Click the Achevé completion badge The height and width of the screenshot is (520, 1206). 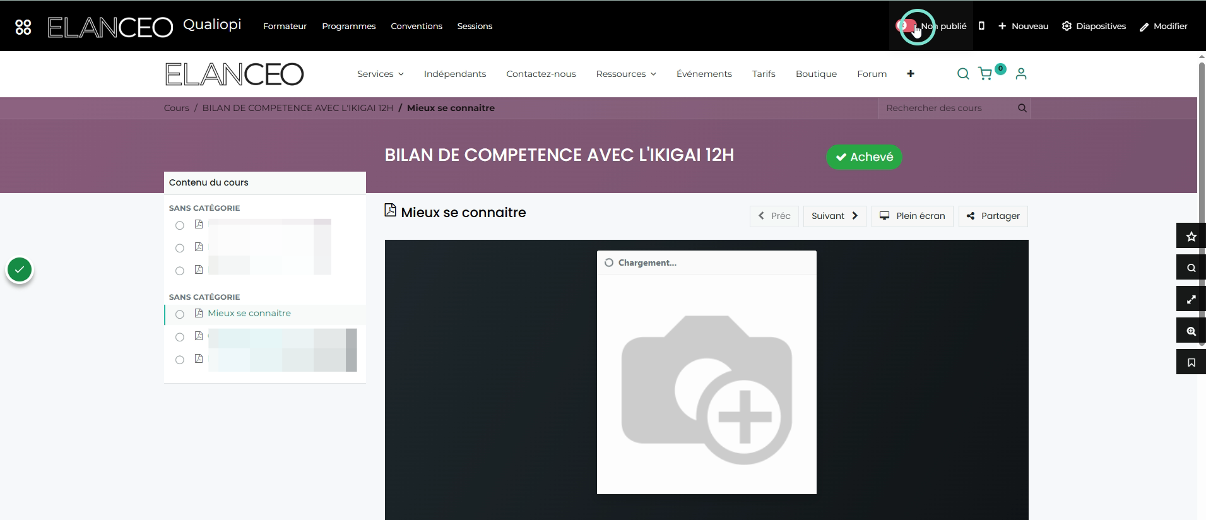click(864, 157)
